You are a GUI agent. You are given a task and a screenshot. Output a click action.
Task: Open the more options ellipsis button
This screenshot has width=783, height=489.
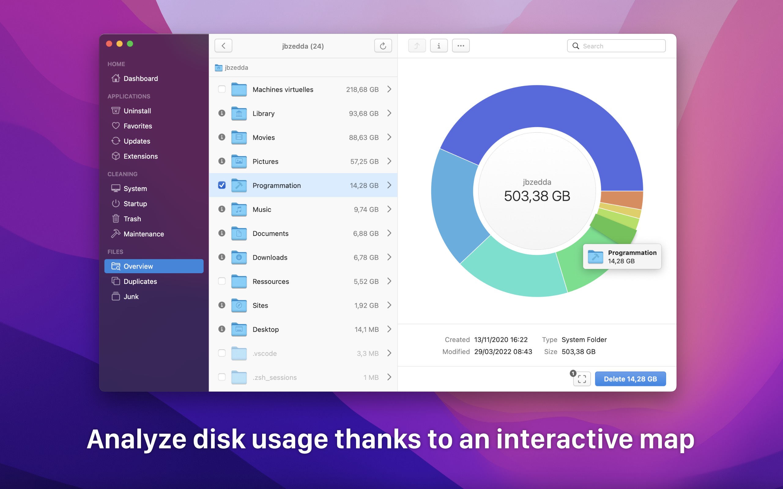[x=461, y=46]
